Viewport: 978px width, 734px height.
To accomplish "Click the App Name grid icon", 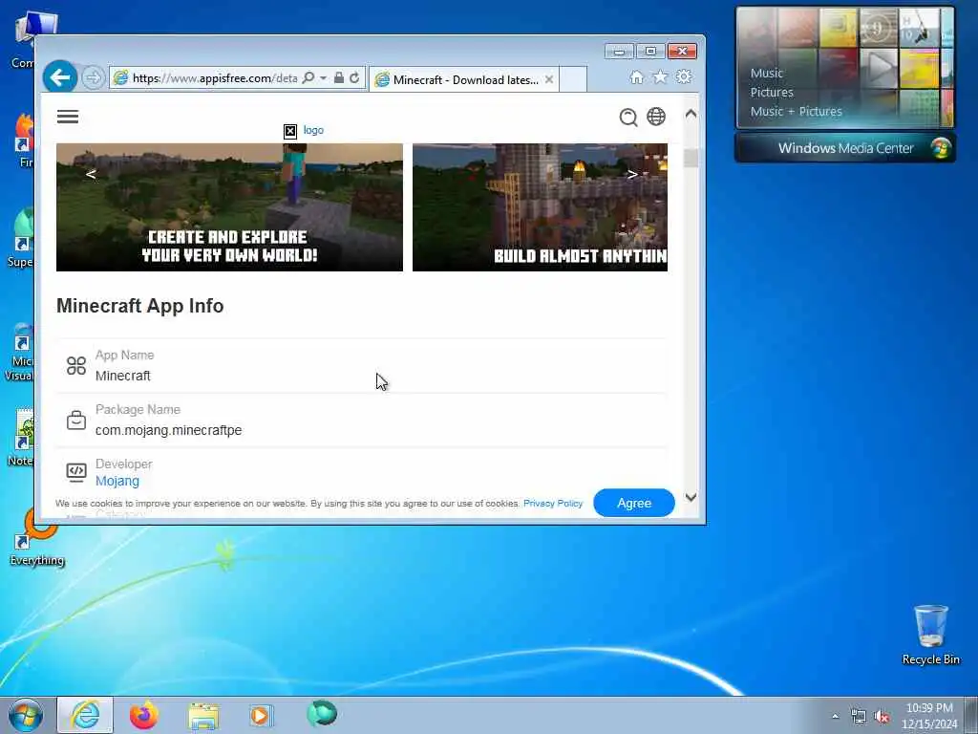I will pyautogui.click(x=76, y=366).
